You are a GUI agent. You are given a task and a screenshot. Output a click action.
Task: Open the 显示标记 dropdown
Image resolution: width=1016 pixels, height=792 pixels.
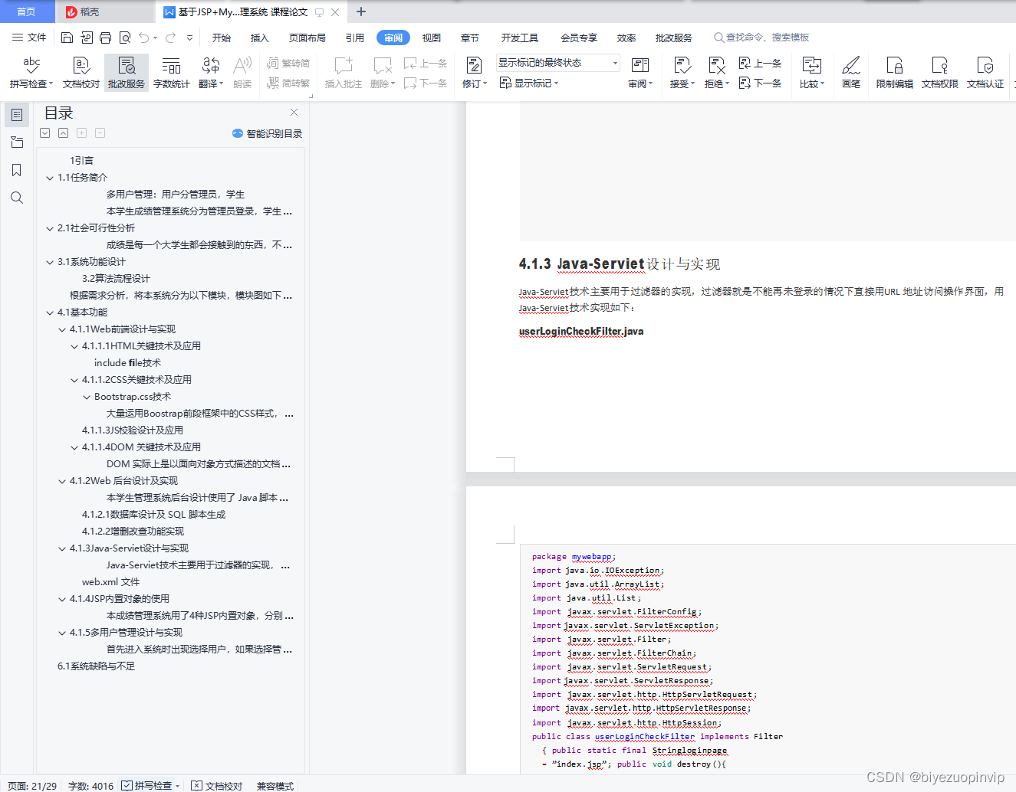click(529, 83)
